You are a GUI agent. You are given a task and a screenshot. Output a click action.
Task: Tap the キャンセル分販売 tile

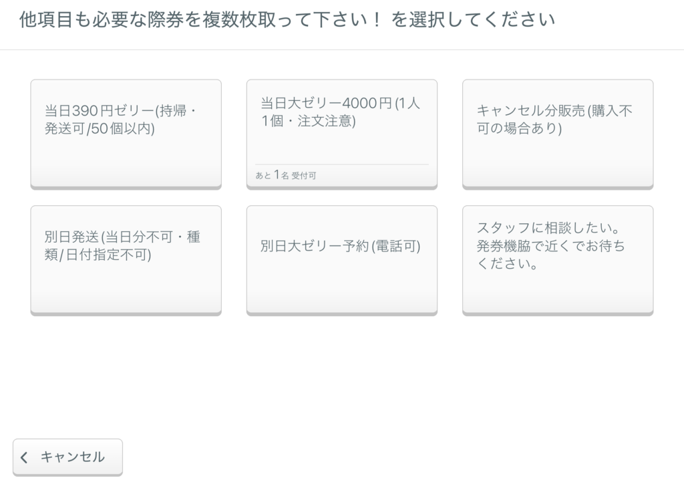click(x=558, y=134)
